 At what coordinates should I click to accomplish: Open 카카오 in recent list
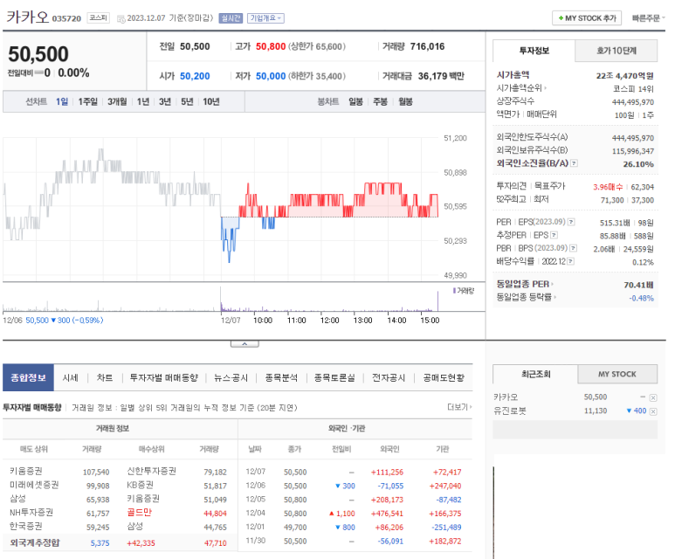[506, 397]
